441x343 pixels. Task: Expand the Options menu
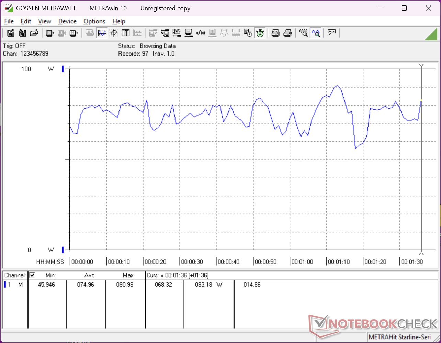click(x=94, y=21)
